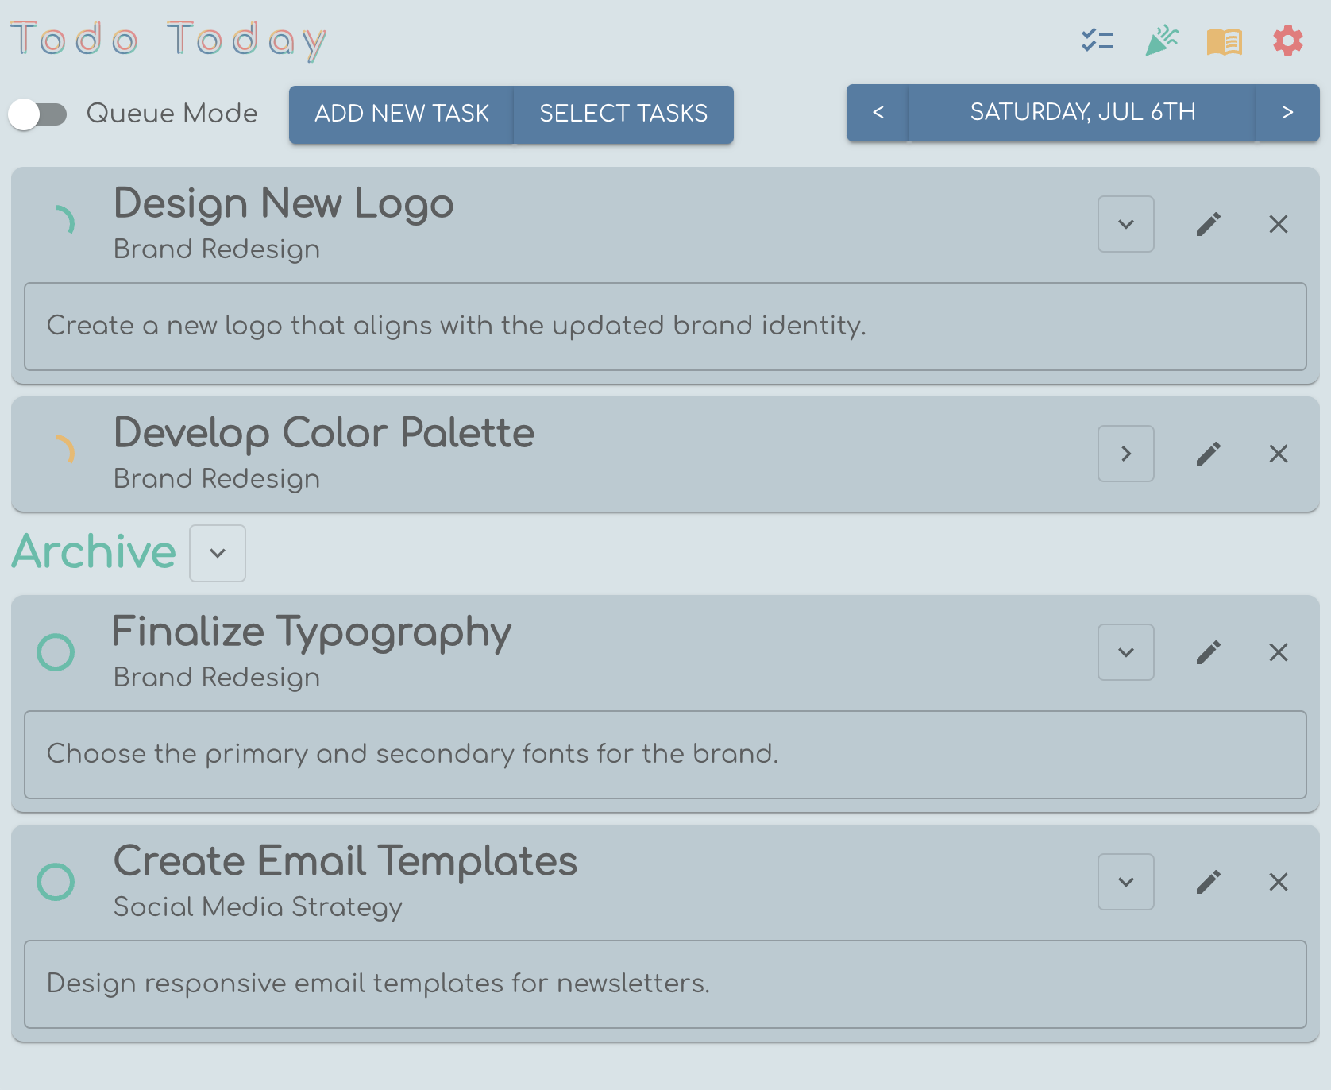The width and height of the screenshot is (1331, 1090).
Task: Select the Develop Color Palette title
Action: [x=324, y=433]
